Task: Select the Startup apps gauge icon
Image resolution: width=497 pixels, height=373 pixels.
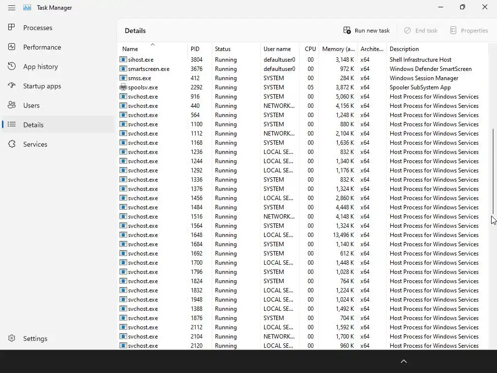Action: click(12, 85)
